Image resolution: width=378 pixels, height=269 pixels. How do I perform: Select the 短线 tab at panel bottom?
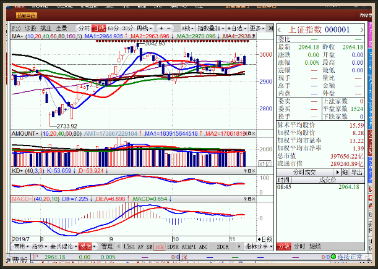315,246
